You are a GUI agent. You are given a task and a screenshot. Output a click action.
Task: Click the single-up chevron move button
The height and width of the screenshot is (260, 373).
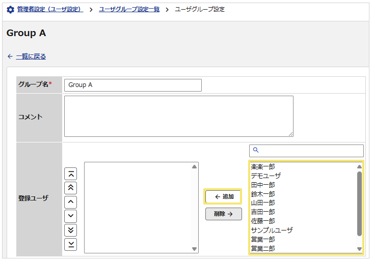coord(71,202)
